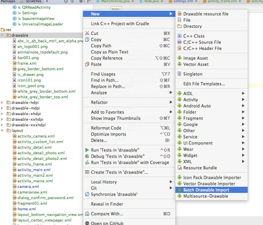Click C++ Class icon

(179, 36)
